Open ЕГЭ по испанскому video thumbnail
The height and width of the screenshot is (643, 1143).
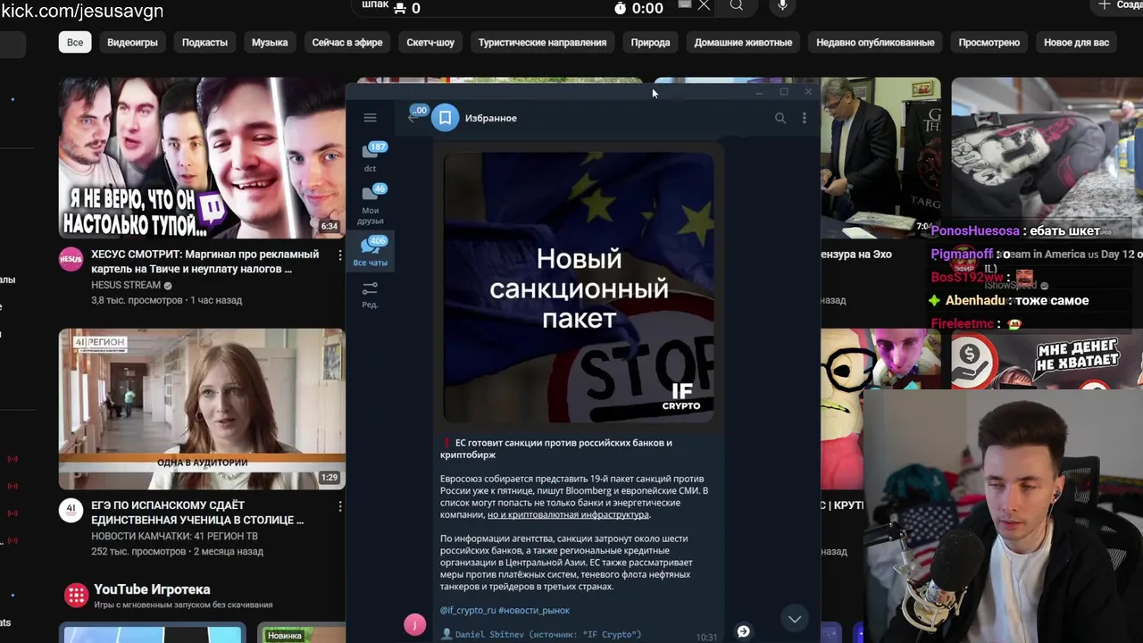(x=202, y=409)
